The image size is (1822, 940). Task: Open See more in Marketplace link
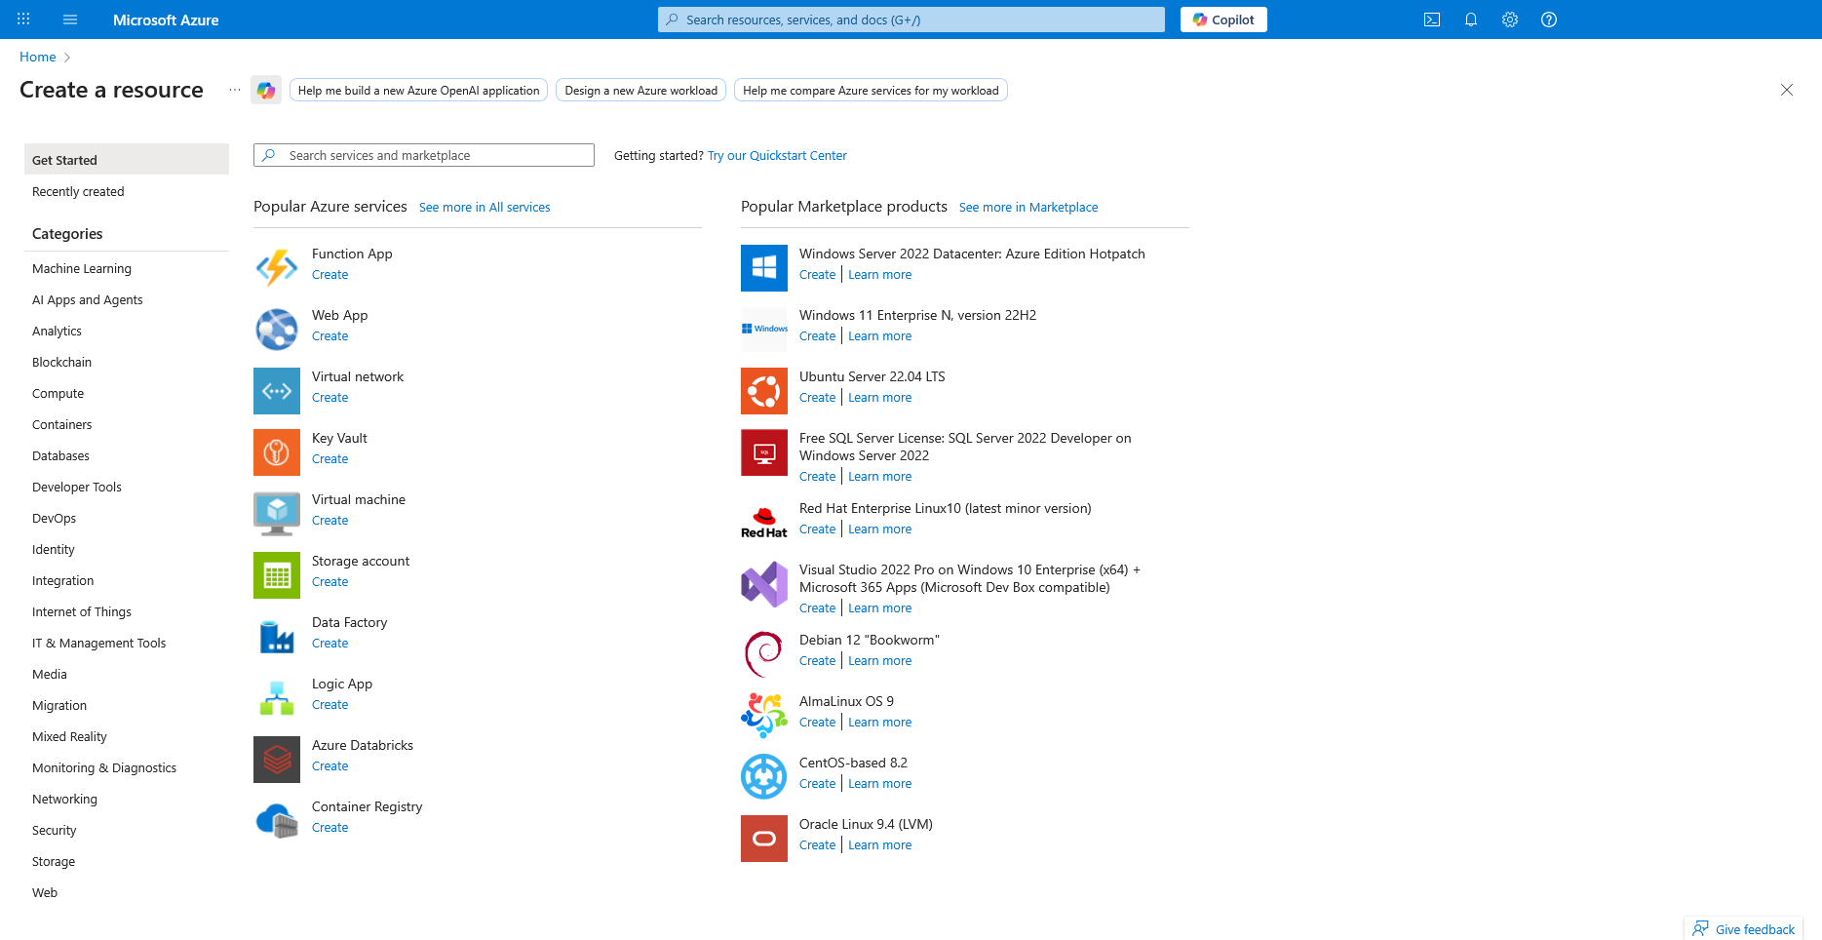1028,208
